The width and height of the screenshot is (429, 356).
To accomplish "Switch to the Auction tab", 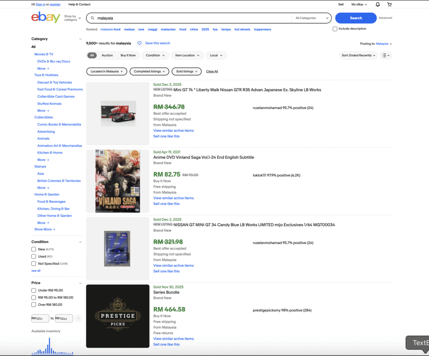I will [107, 55].
